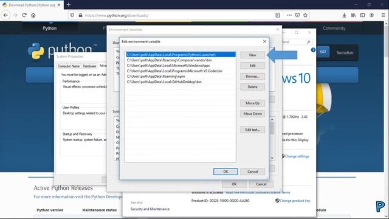Toggle reader view icon in address bar

pos(278,15)
